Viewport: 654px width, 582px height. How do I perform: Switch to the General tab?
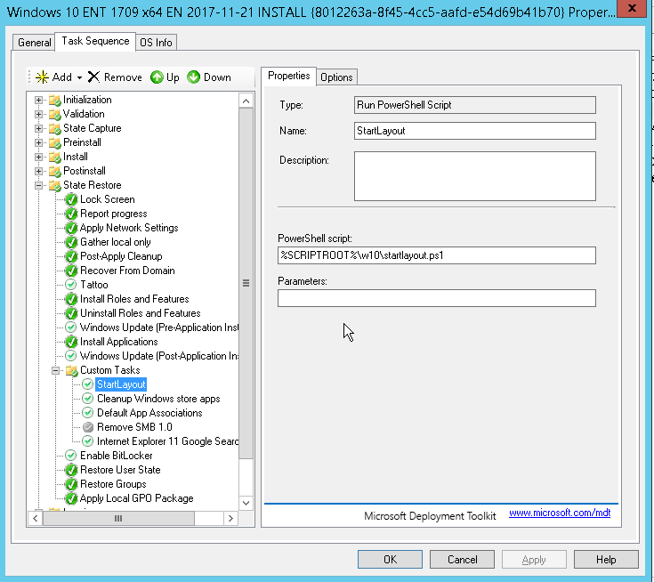[34, 43]
